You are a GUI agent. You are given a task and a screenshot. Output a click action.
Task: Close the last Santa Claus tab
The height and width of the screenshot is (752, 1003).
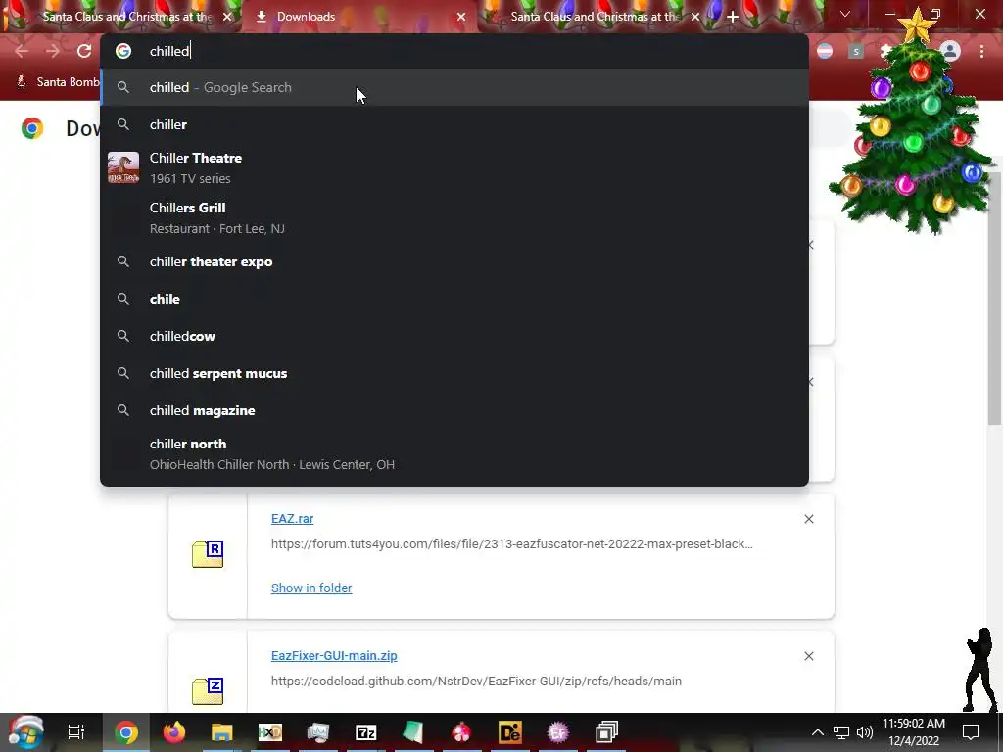click(x=695, y=17)
